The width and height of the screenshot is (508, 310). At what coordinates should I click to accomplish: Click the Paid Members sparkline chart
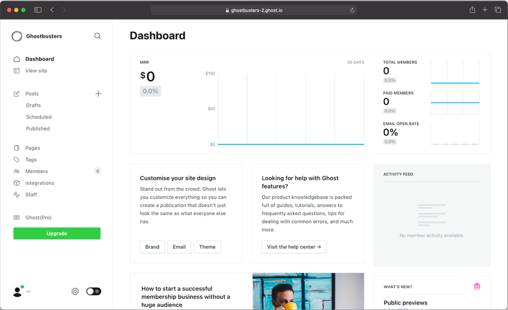(x=455, y=103)
